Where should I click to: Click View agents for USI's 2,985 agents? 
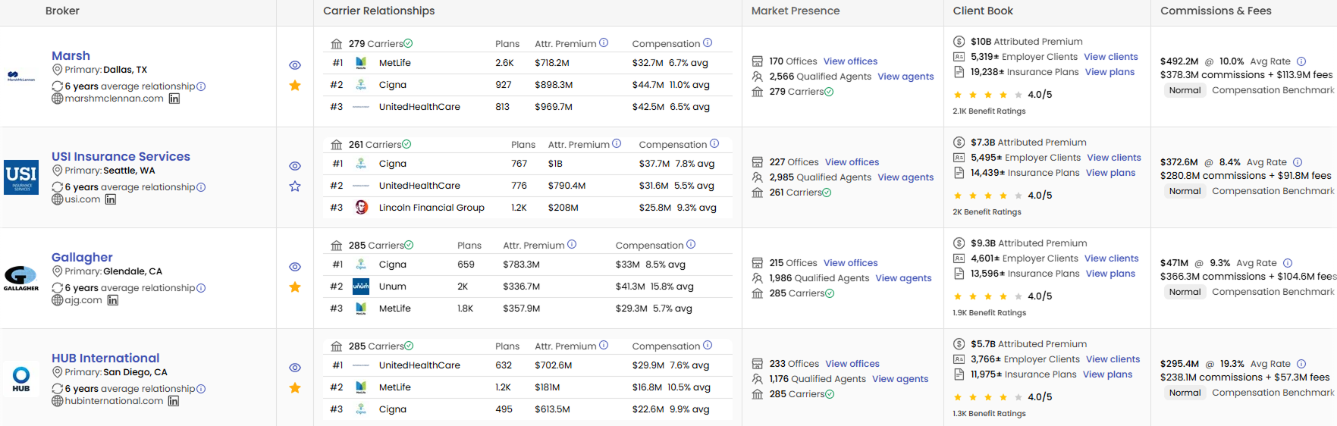(x=905, y=177)
